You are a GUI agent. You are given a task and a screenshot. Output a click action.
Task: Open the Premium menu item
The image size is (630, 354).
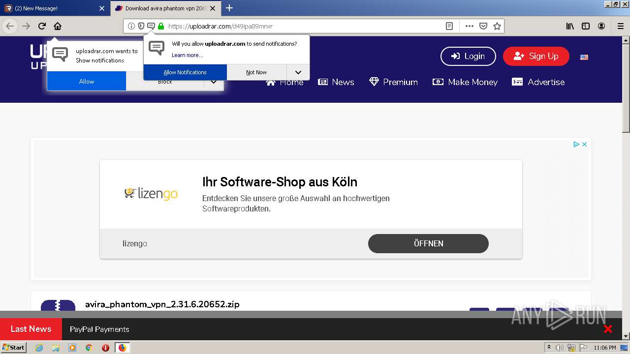tap(393, 82)
